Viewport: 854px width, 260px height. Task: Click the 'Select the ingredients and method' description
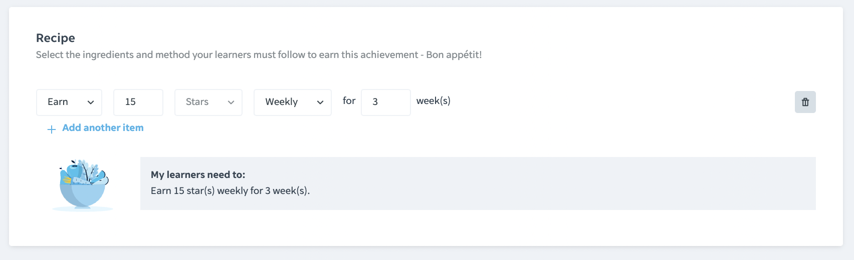tap(259, 54)
